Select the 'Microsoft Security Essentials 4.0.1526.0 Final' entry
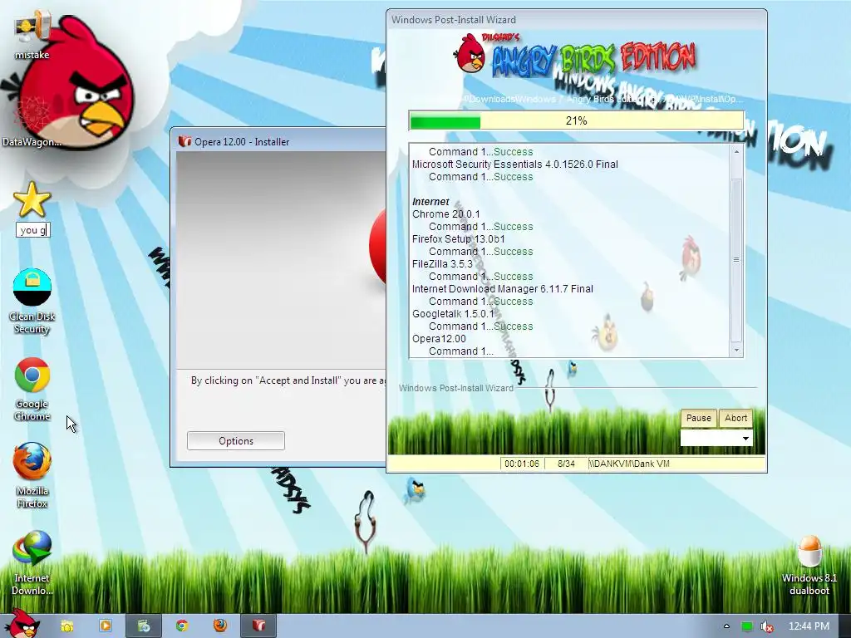Screen dimensions: 851x638 click(515, 164)
